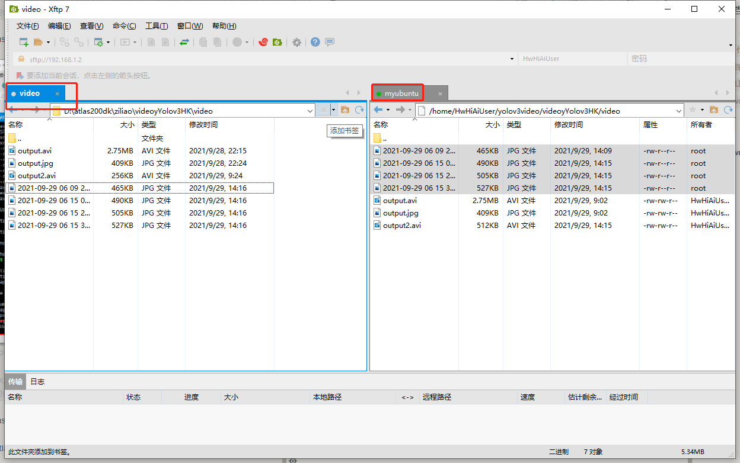Open Xftp settings using the gear icon
This screenshot has height=463, width=740.
(296, 42)
